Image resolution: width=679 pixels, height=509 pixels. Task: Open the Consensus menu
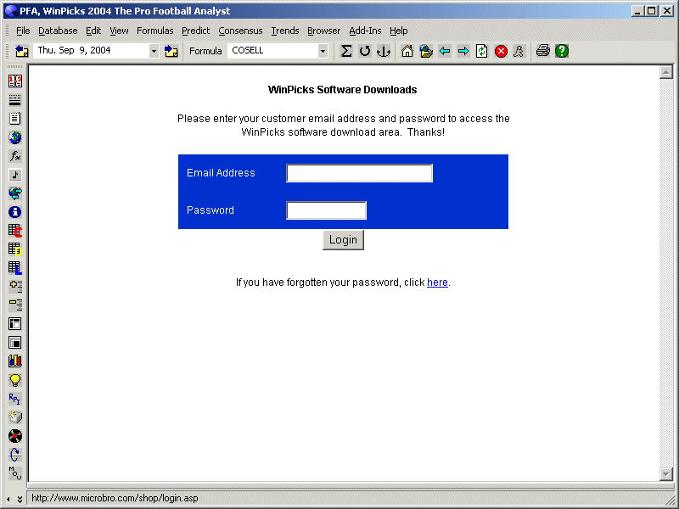pyautogui.click(x=240, y=31)
